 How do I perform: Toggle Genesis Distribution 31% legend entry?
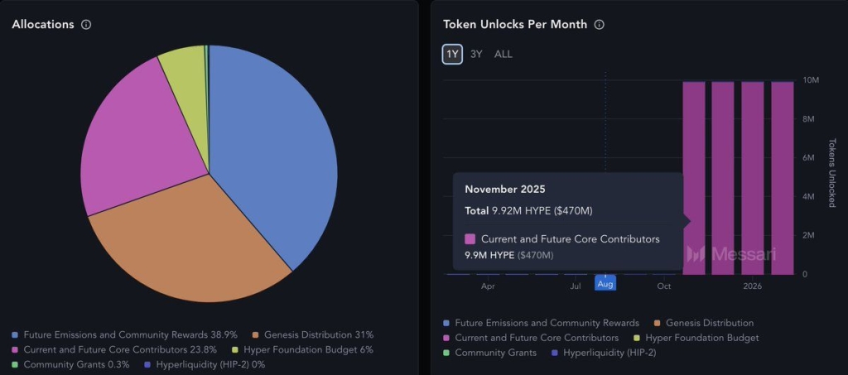318,334
